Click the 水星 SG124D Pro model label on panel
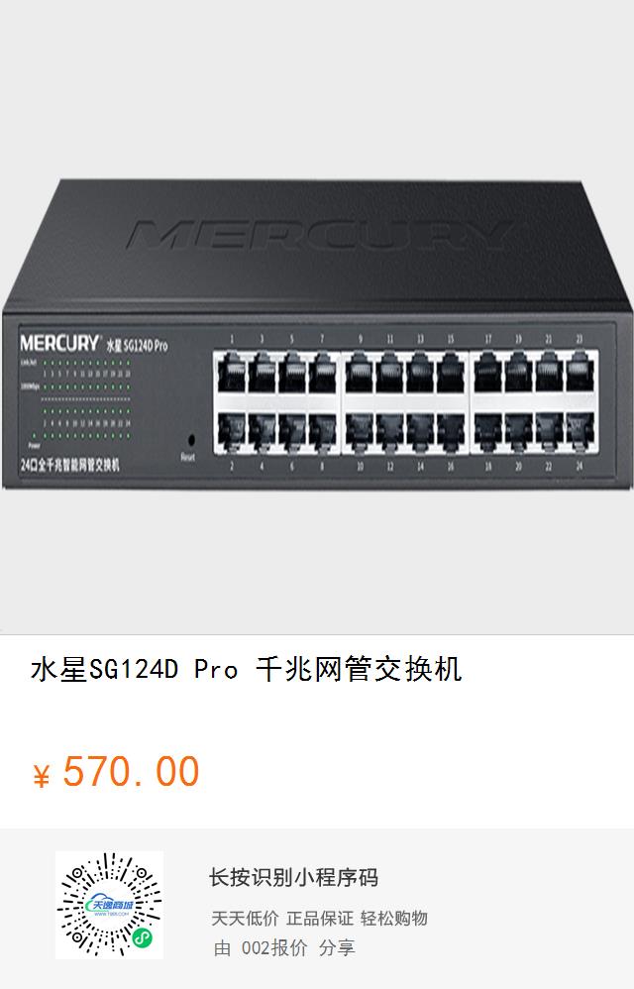Viewport: 634px width, 989px height. 137,345
